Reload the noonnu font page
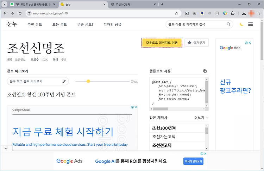The image size is (264, 171). 20,13
